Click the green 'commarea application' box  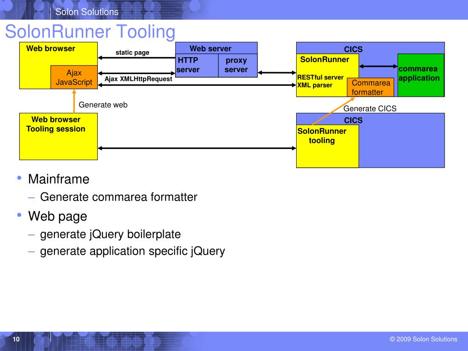point(421,75)
